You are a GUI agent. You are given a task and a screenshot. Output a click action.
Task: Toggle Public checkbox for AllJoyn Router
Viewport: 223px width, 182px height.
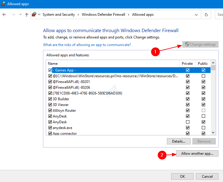coord(203,111)
